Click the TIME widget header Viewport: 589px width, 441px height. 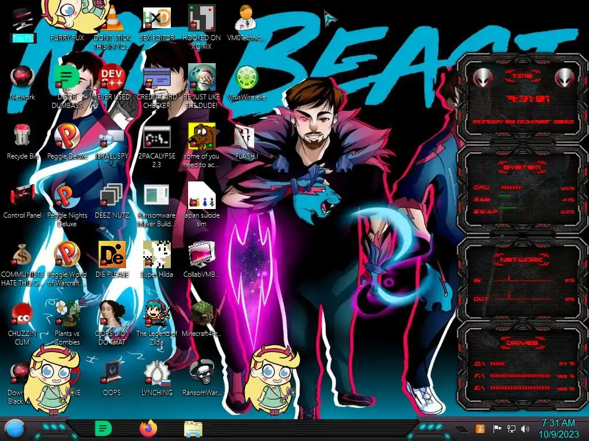(x=522, y=76)
